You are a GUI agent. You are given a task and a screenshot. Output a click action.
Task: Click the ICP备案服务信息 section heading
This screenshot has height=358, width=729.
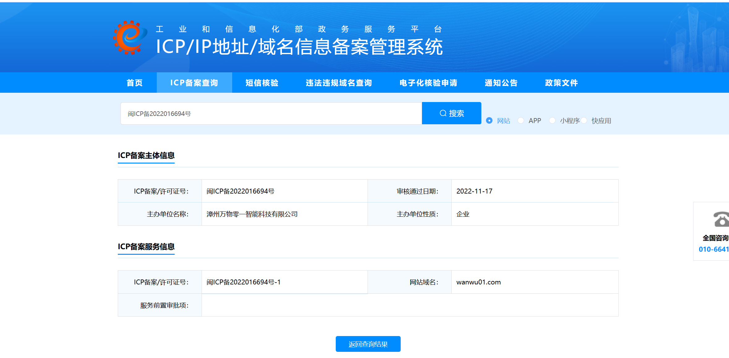tap(146, 247)
